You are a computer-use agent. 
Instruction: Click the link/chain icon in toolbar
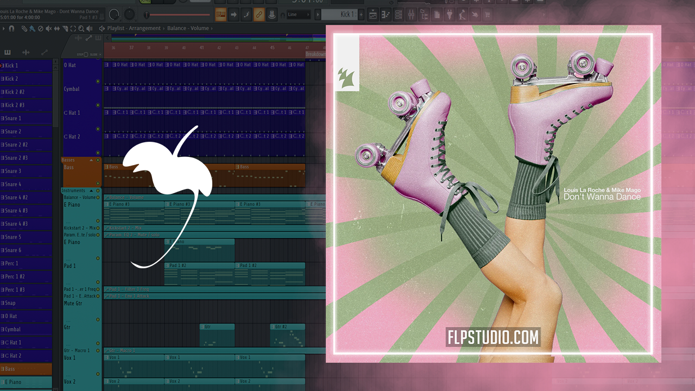tap(259, 15)
